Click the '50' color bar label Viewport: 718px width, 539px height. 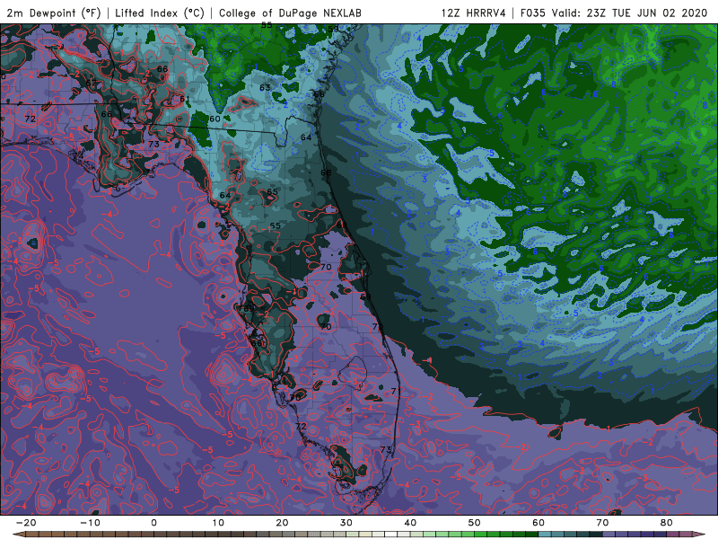tap(475, 523)
